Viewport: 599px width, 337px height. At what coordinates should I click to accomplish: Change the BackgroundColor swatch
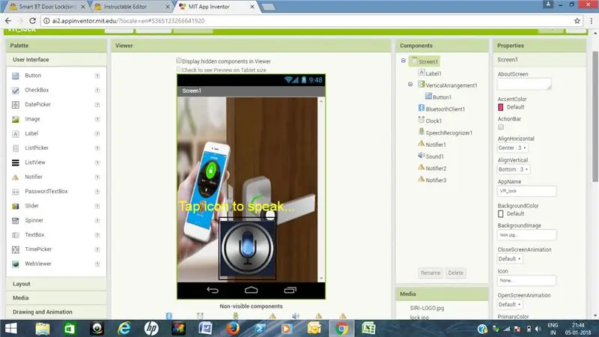click(x=501, y=214)
